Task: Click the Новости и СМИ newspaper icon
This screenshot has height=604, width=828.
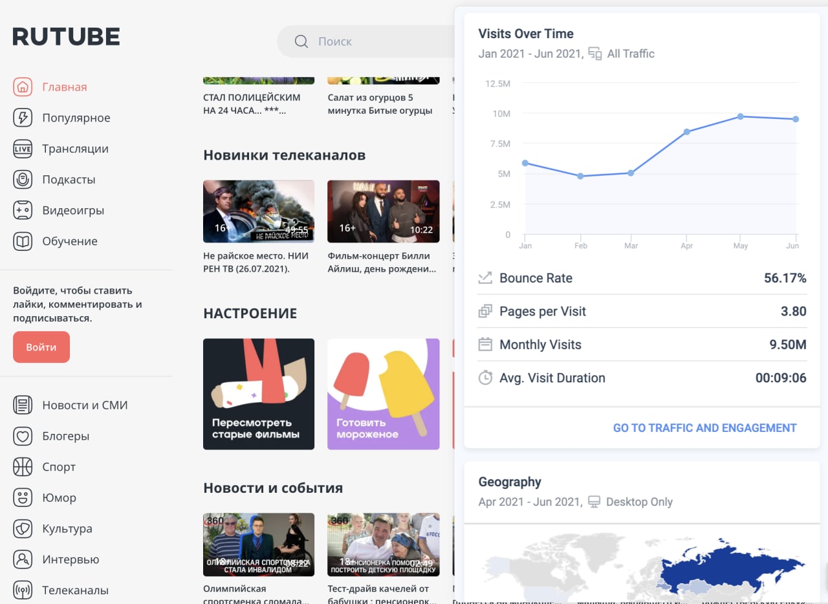Action: pos(23,405)
